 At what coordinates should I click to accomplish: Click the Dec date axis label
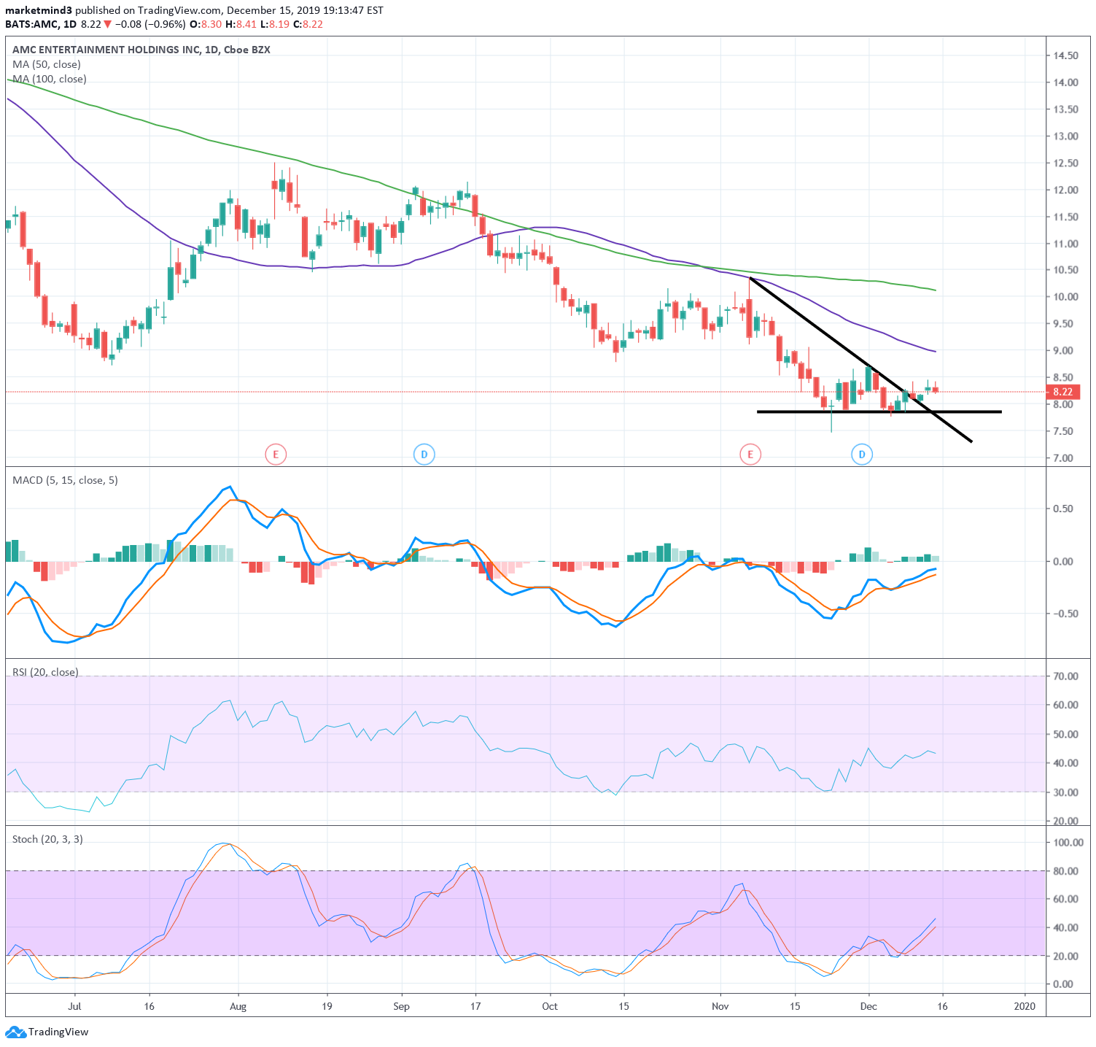868,1006
